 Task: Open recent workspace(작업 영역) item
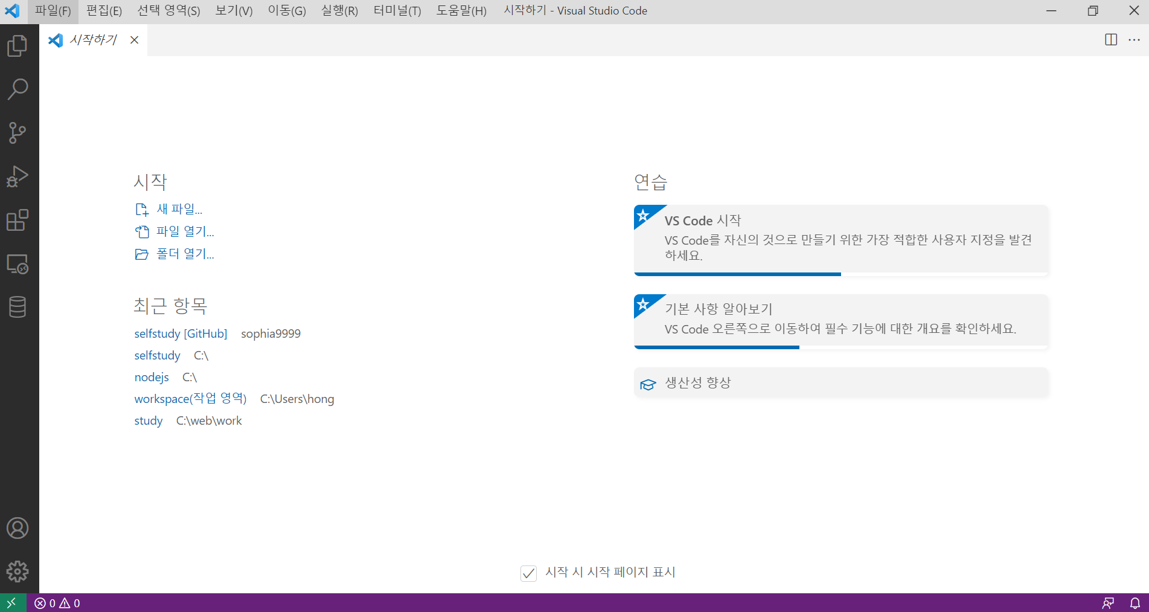pos(190,399)
